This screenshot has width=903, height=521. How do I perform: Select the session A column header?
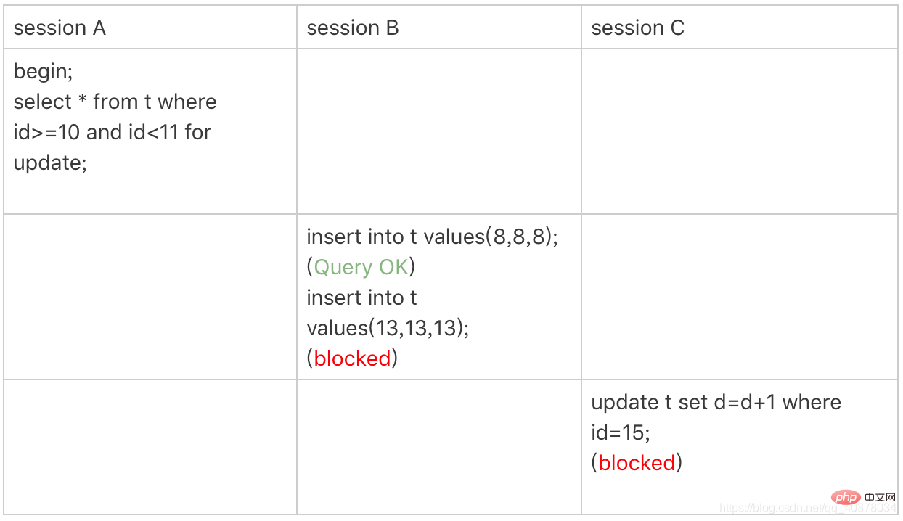coord(60,28)
